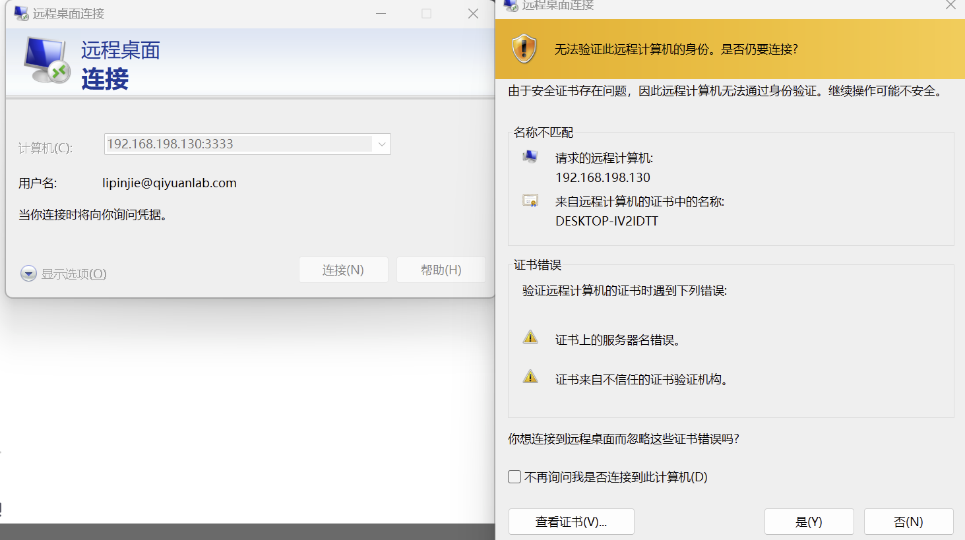The width and height of the screenshot is (965, 540).
Task: Click the 帮助(H) button
Action: coord(441,270)
